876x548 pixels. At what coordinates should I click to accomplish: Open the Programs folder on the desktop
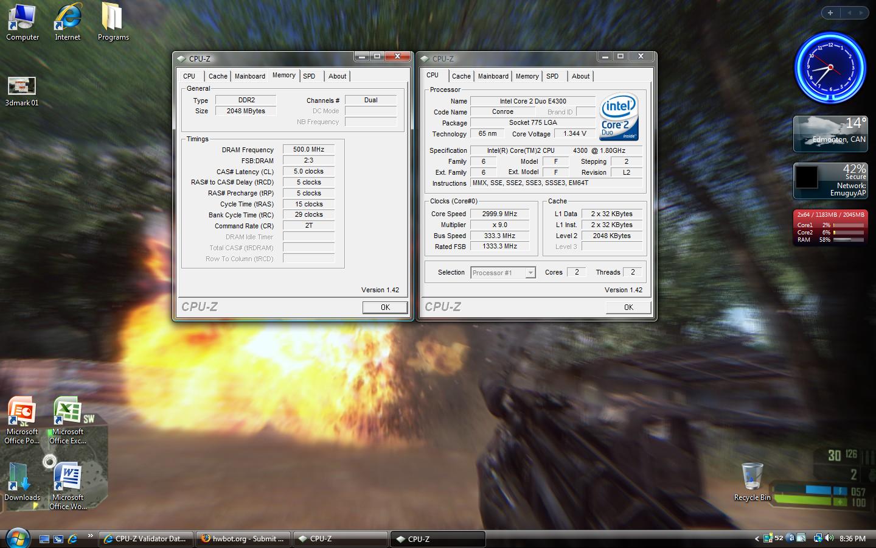[x=113, y=22]
